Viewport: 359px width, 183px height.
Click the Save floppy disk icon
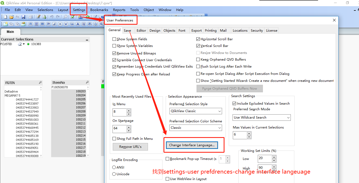(23, 17)
